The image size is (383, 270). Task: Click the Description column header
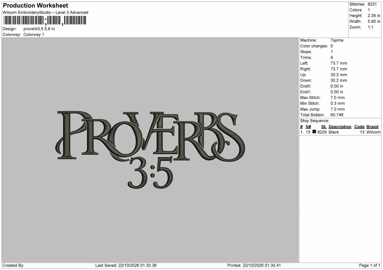pos(340,127)
